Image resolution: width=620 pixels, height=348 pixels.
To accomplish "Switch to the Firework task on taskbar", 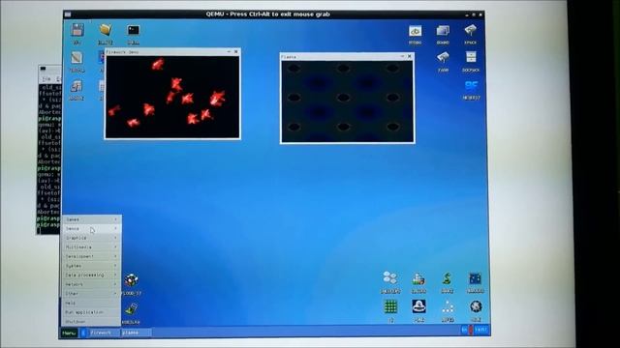I will tap(104, 333).
